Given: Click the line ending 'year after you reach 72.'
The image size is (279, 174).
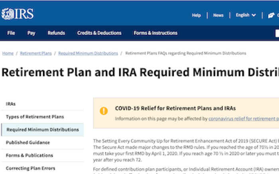Looking at the screenshot, I should 118,160.
